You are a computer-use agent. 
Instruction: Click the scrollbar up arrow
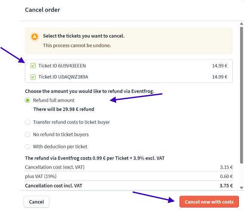[241, 24]
